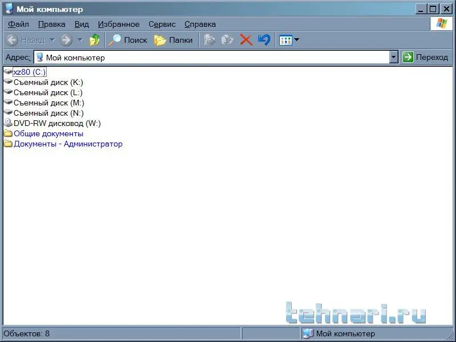Open the Общие документы folder link
Image resolution: width=456 pixels, height=342 pixels.
pyautogui.click(x=48, y=133)
